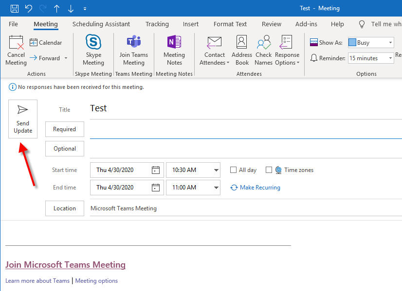Click the Save icon in Quick Access toolbar
The width and height of the screenshot is (402, 291).
click(14, 8)
